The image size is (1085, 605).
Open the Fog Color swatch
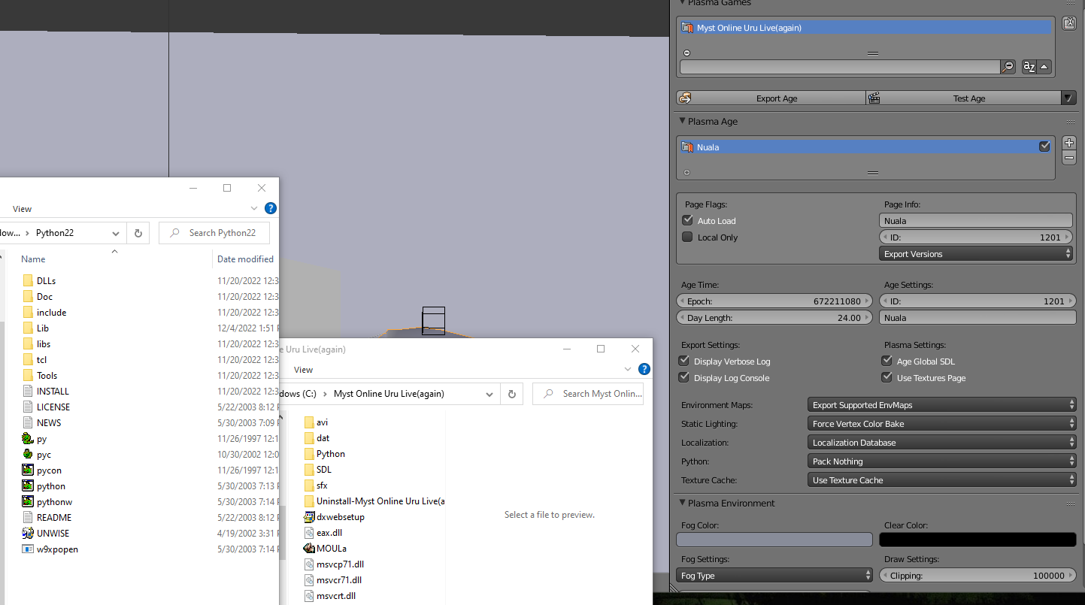click(x=774, y=540)
